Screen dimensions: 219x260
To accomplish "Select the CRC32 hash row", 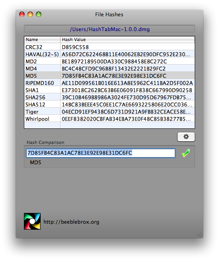I will 109,47.
